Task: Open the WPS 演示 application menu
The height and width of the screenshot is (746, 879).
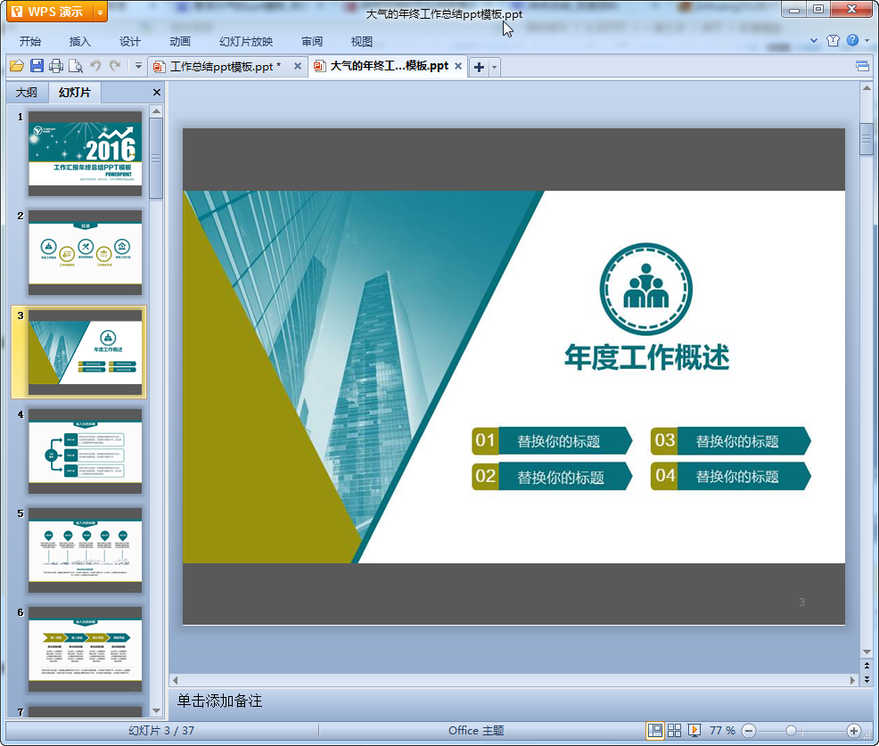Action: (49, 12)
